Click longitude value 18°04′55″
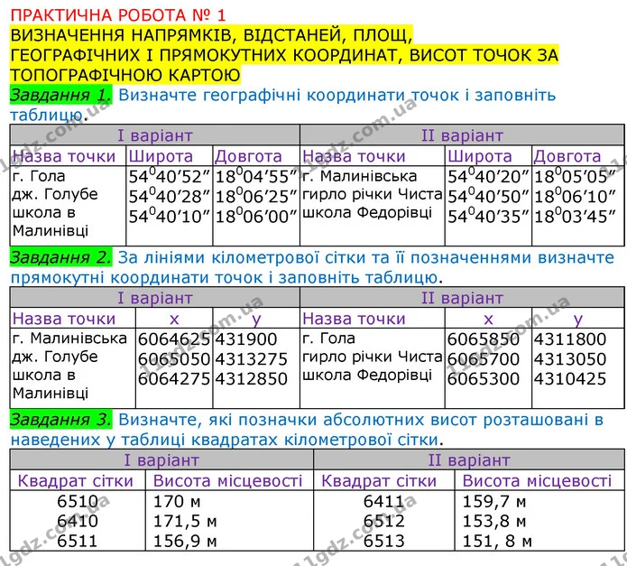The width and height of the screenshot is (627, 566). coord(256,176)
